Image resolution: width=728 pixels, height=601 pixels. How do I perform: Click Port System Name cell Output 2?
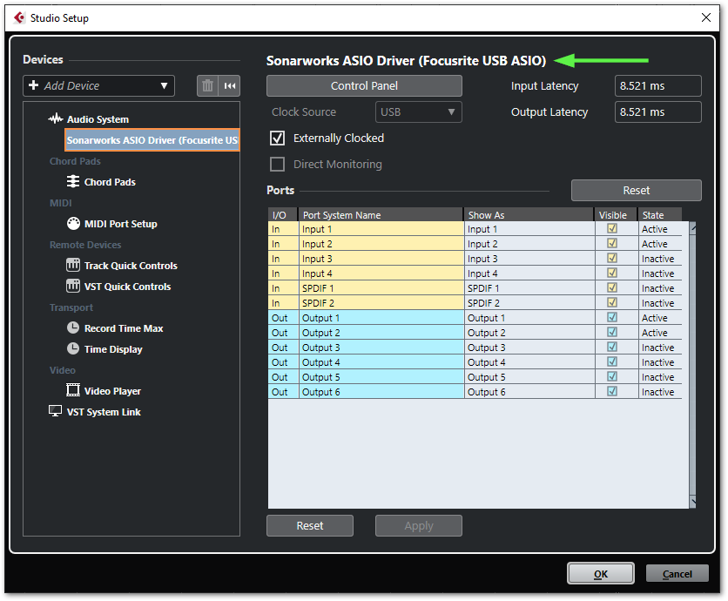click(x=381, y=333)
